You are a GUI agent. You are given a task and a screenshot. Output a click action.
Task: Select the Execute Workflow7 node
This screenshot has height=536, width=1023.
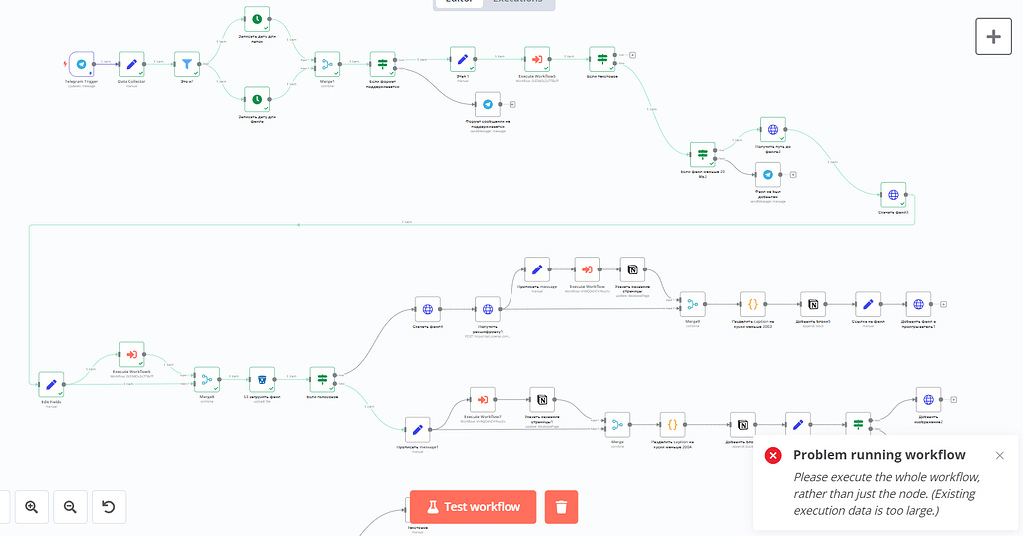[x=483, y=399]
